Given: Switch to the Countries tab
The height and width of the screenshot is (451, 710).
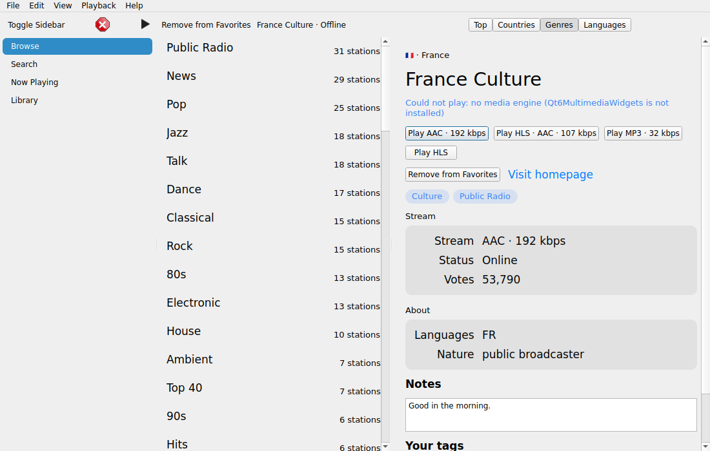Looking at the screenshot, I should click(x=516, y=25).
